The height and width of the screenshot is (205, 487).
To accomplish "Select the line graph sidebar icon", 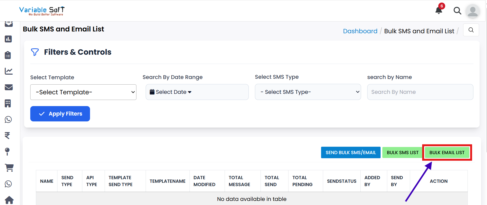I will pos(8,71).
